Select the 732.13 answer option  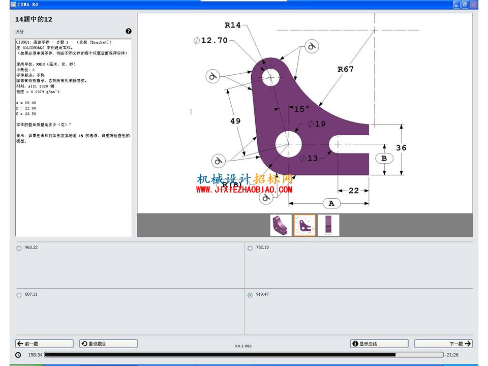250,248
